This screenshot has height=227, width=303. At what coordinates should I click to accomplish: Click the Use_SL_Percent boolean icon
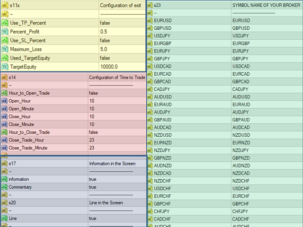click(x=5, y=41)
